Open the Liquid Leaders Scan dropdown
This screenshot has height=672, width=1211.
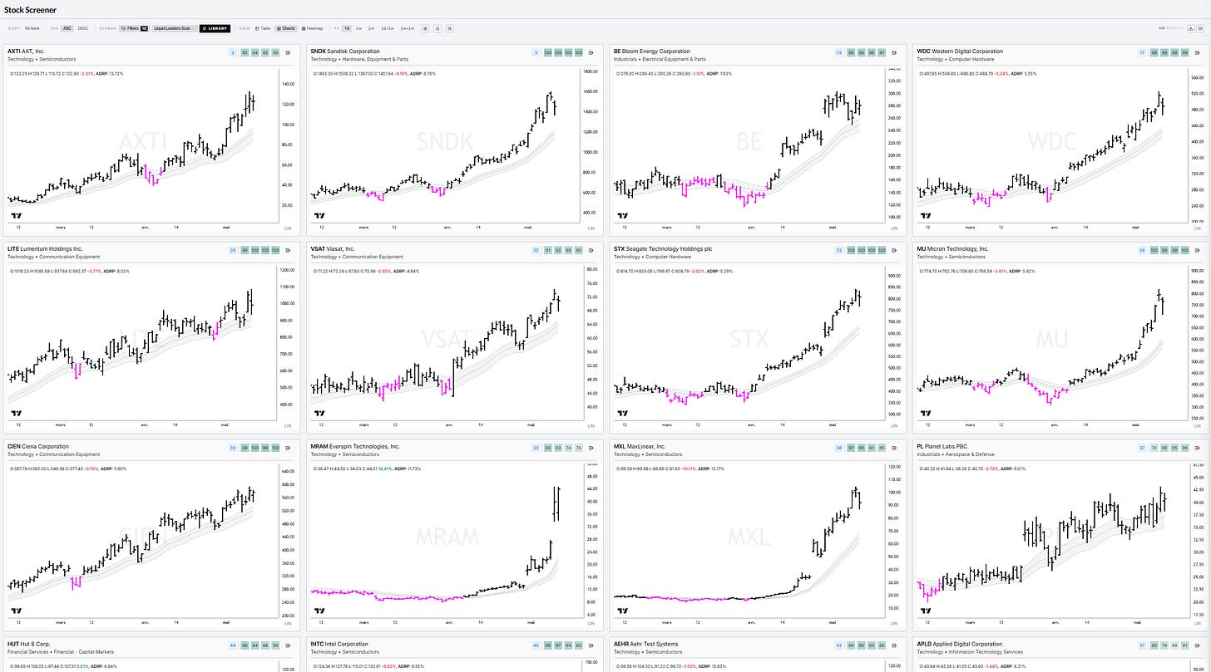(175, 28)
